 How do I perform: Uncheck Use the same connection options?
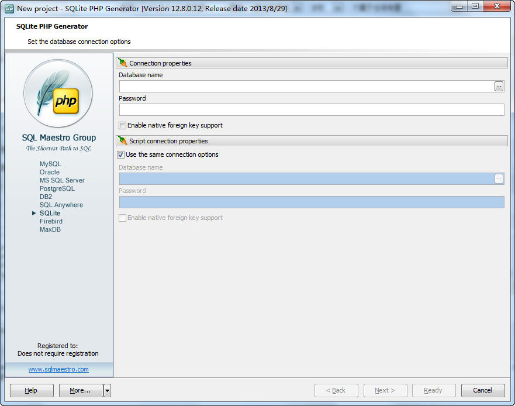tap(120, 154)
